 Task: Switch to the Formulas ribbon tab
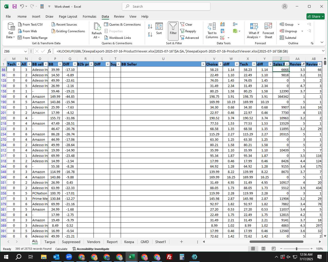89,16
